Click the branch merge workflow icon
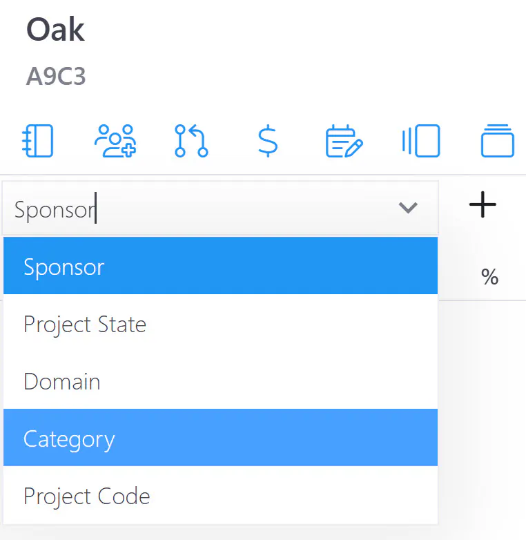 (x=191, y=141)
